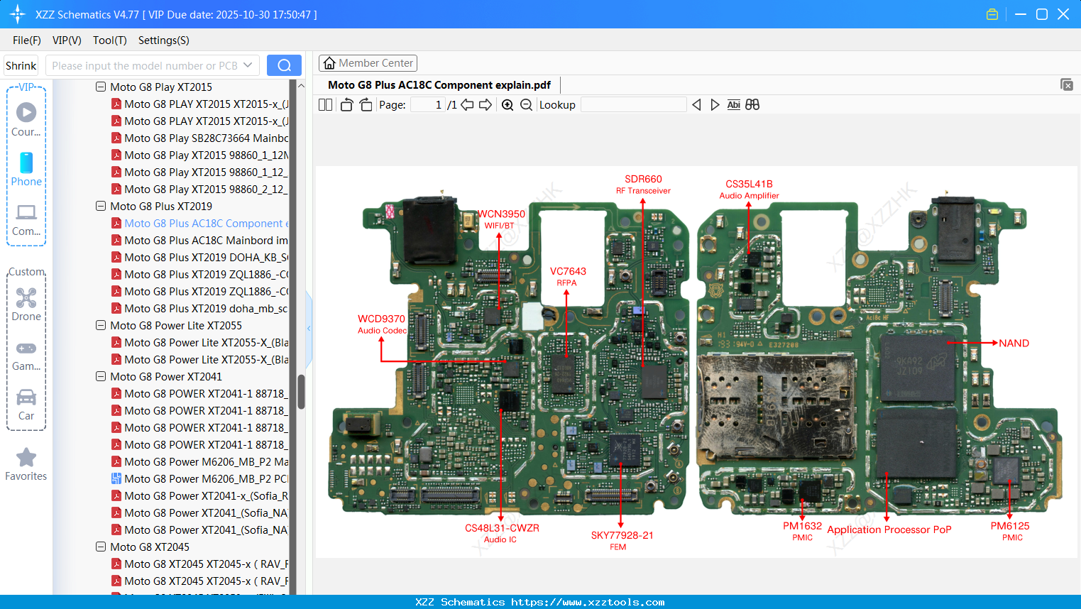
Task: Click the Shrink button
Action: [20, 65]
